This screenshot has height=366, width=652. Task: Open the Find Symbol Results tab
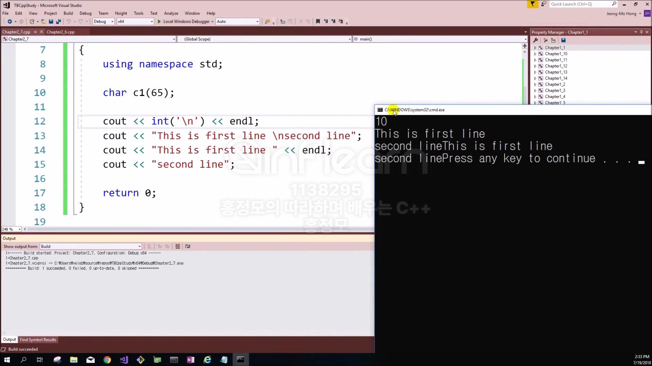(38, 340)
